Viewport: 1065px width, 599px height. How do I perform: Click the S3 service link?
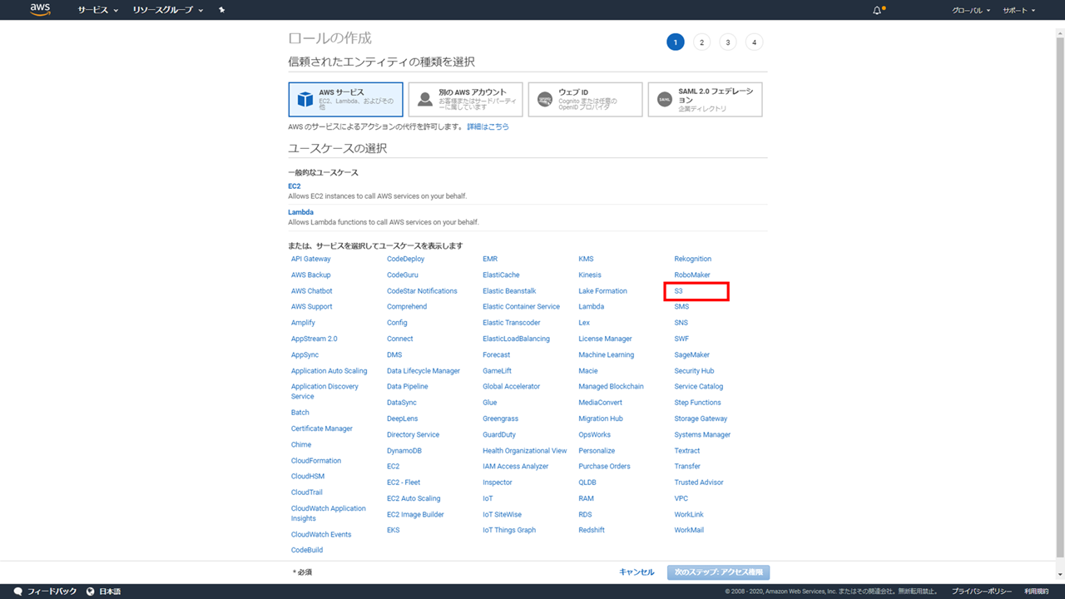click(679, 291)
